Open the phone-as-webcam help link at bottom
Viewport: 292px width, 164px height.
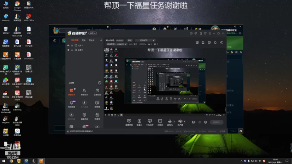pos(81,131)
